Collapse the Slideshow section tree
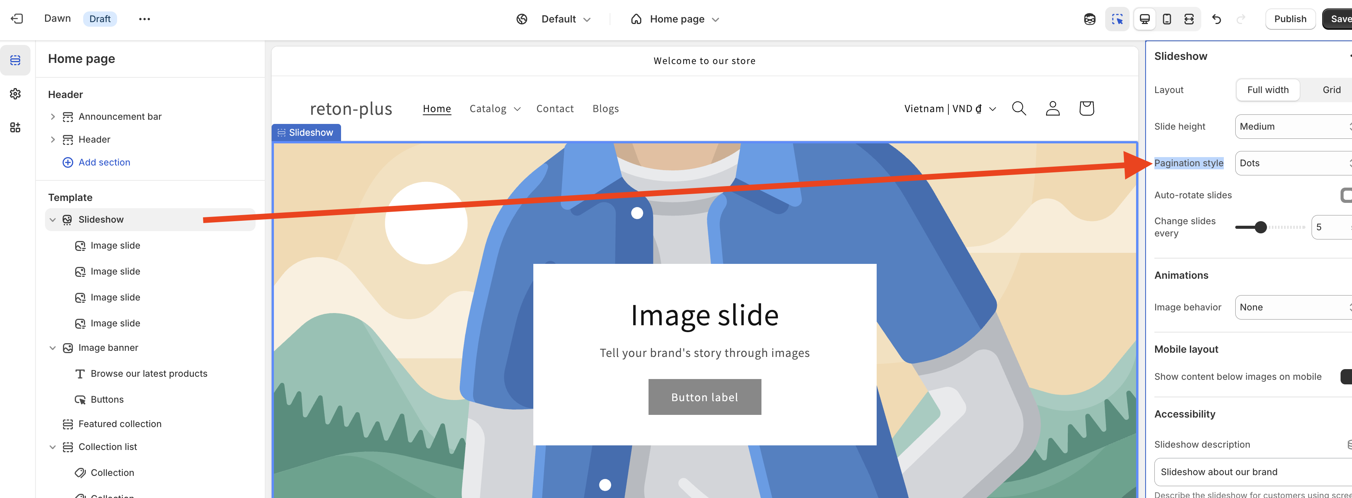Screen dimensions: 1352x498 [x=53, y=220]
